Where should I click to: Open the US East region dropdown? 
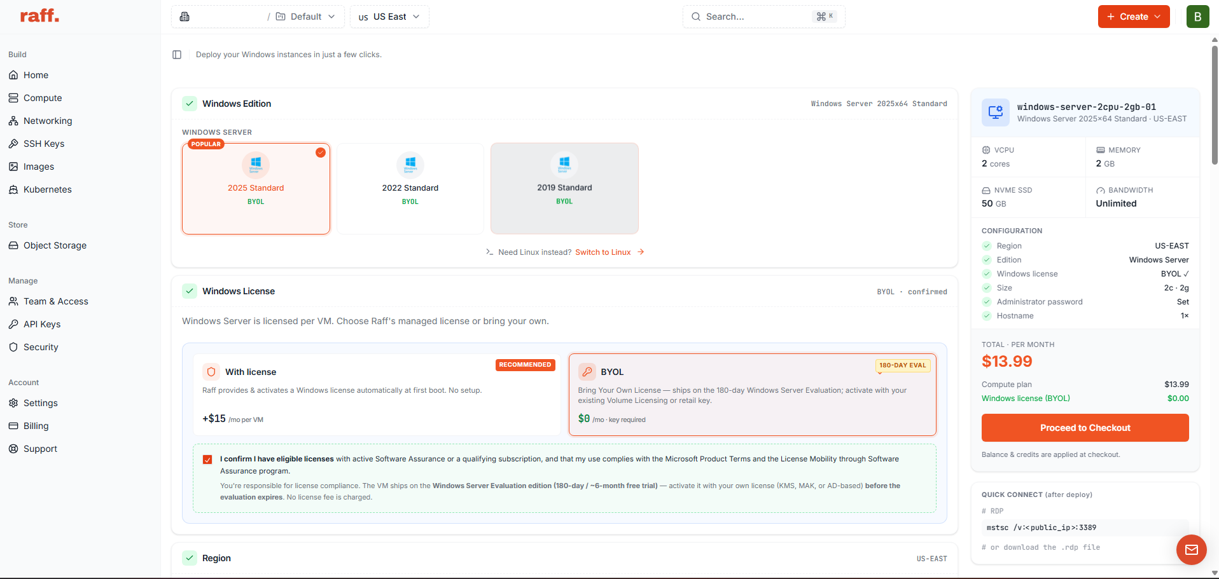[389, 17]
